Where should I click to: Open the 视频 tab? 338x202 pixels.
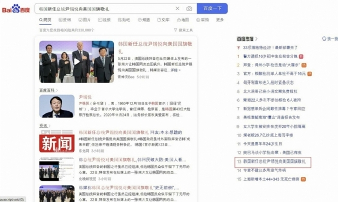(x=105, y=20)
